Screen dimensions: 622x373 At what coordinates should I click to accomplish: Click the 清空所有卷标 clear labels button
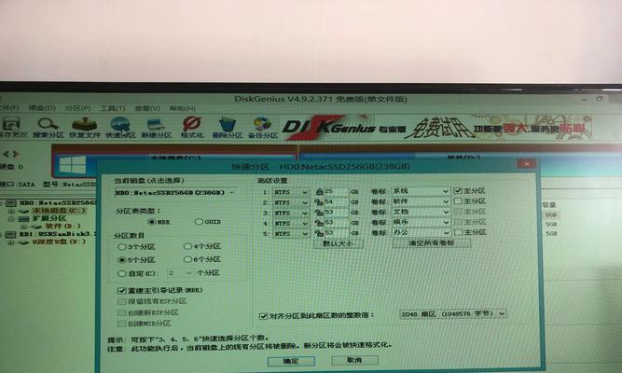432,242
